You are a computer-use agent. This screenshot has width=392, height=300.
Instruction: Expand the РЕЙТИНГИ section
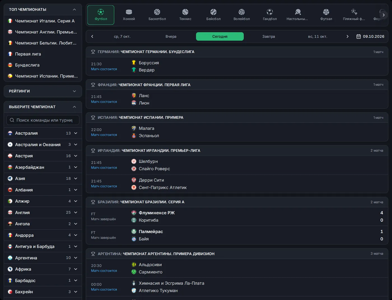[74, 91]
